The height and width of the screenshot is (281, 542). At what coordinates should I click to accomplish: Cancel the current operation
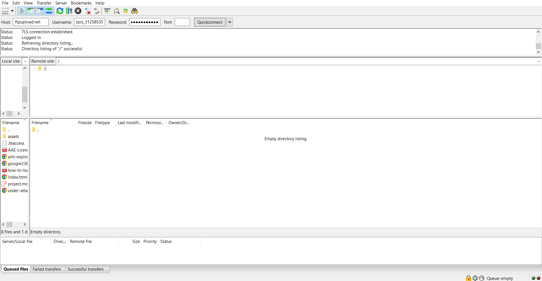[x=78, y=11]
